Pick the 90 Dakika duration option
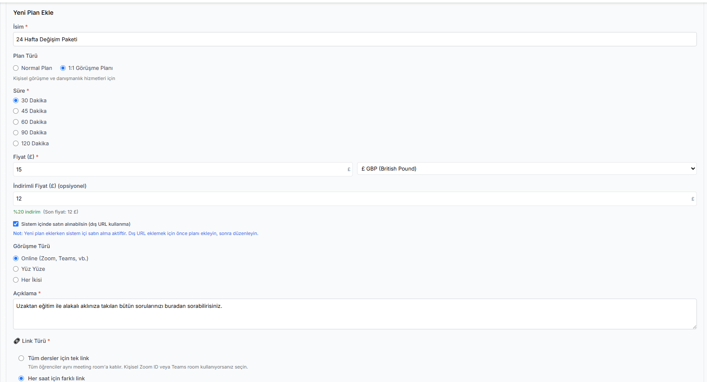The image size is (707, 382). (16, 133)
